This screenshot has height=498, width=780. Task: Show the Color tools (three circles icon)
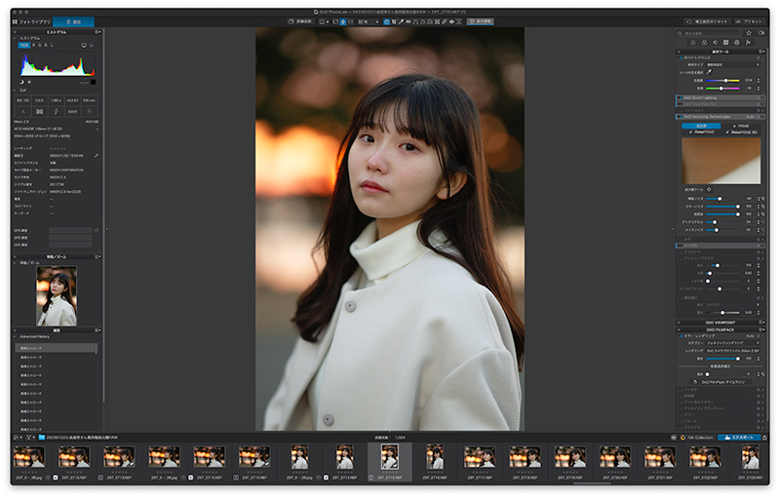tap(704, 43)
